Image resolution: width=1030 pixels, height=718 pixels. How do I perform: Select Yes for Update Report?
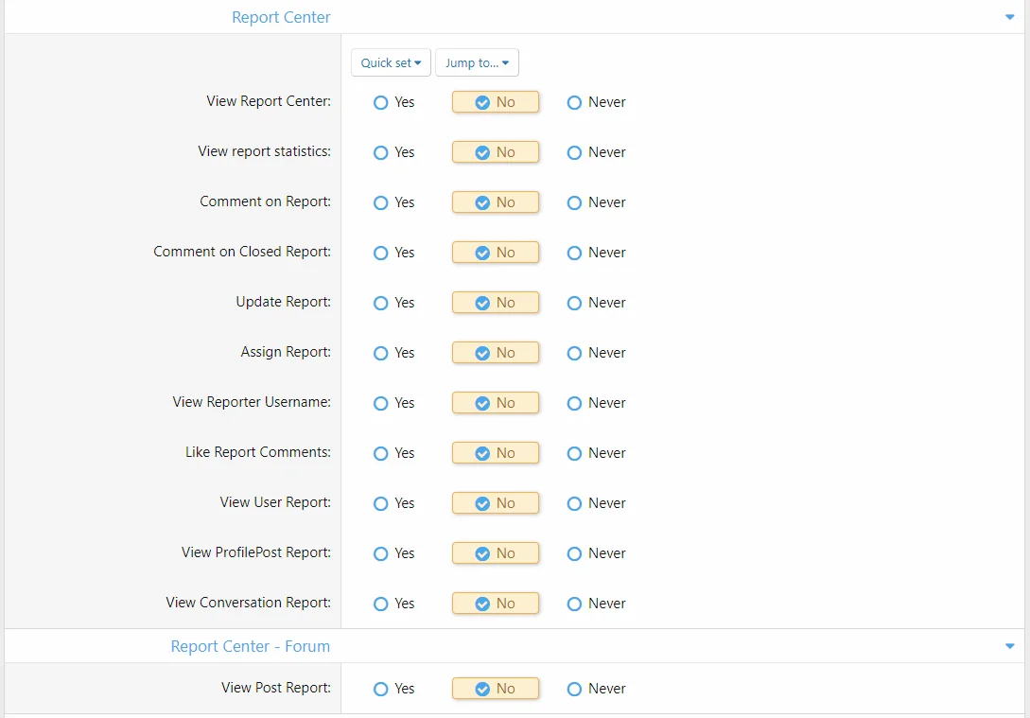click(381, 303)
